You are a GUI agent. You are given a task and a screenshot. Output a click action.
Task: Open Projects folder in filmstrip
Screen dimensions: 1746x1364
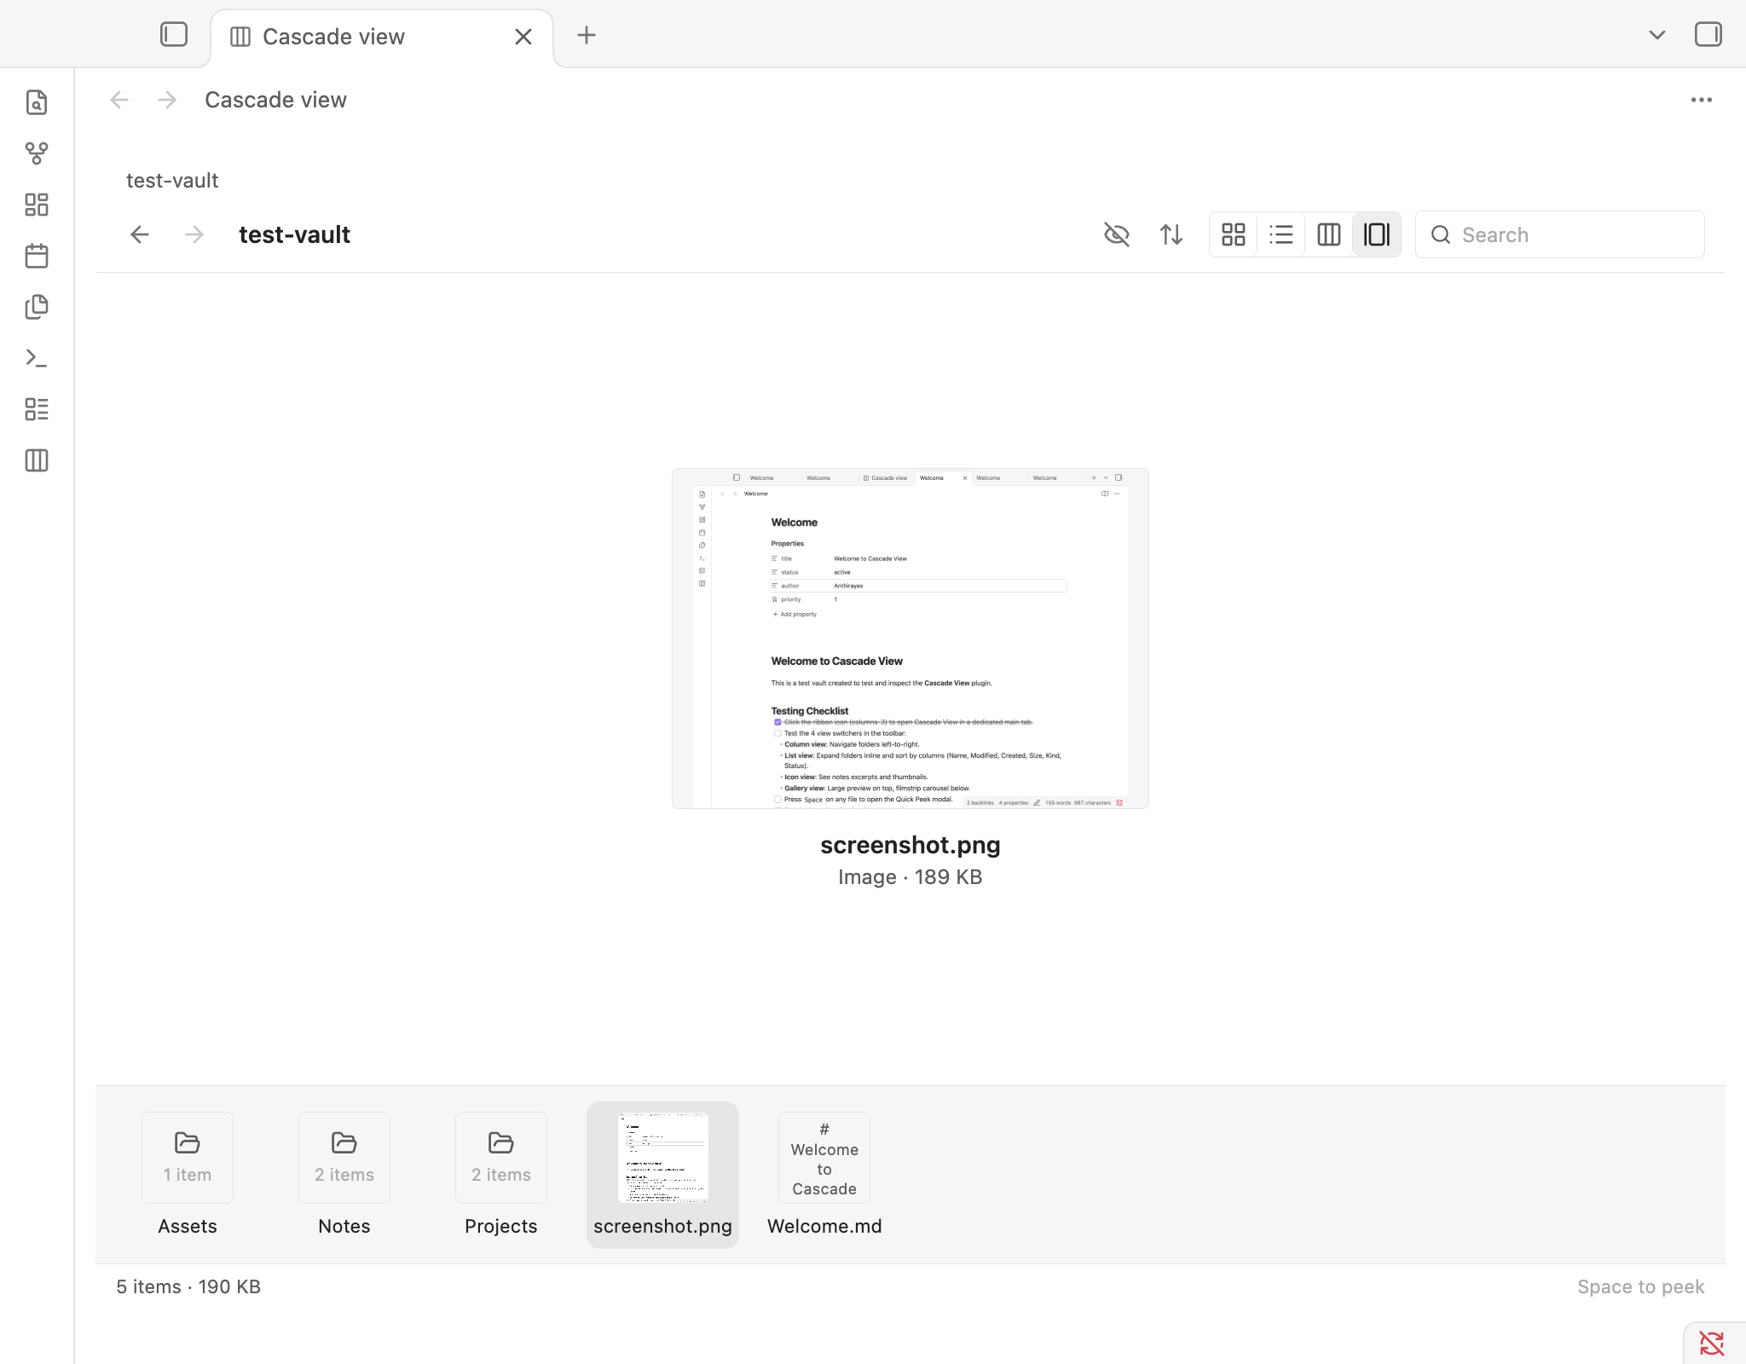501,1175
